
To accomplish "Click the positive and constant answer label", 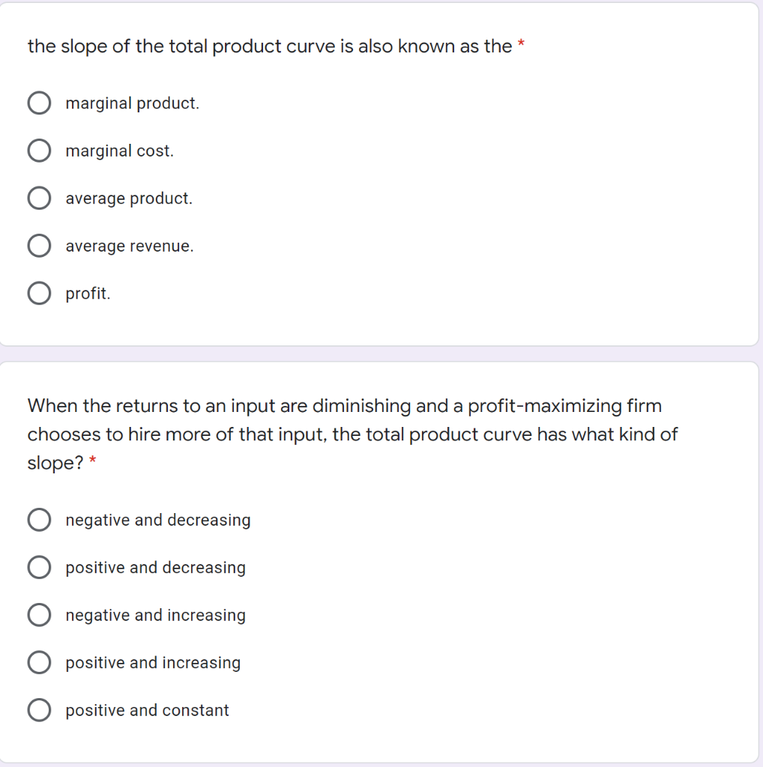I will point(146,709).
